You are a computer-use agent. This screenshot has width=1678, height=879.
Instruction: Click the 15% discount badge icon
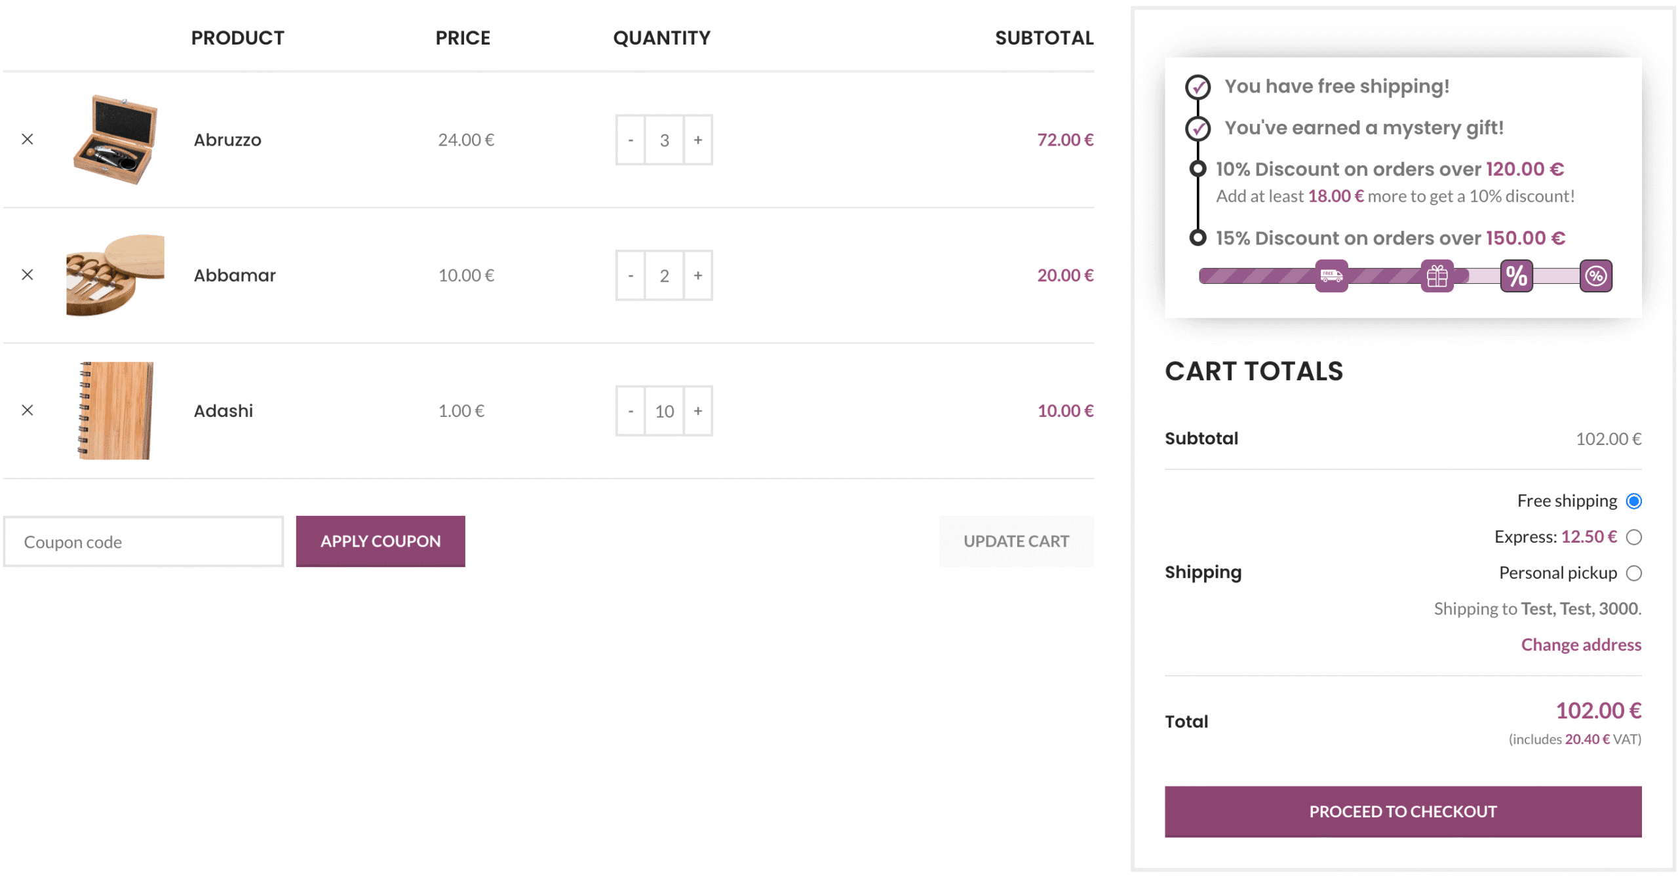tap(1595, 276)
